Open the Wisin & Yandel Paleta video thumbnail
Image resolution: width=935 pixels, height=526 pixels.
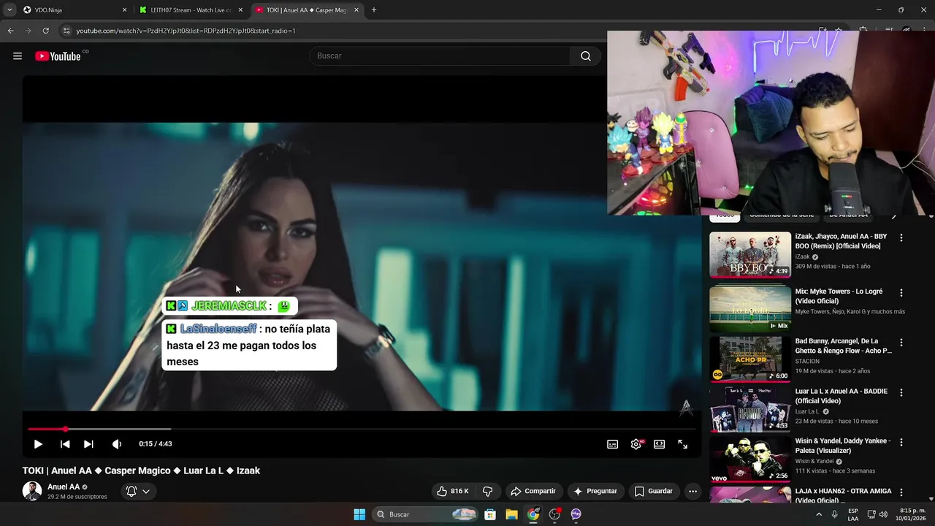pyautogui.click(x=750, y=458)
